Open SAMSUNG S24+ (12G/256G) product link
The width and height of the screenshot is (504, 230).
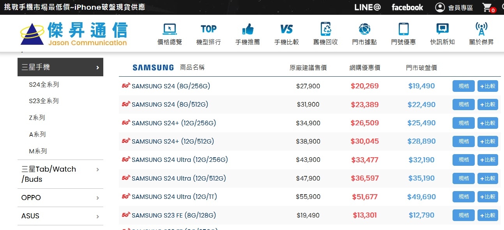coord(174,123)
